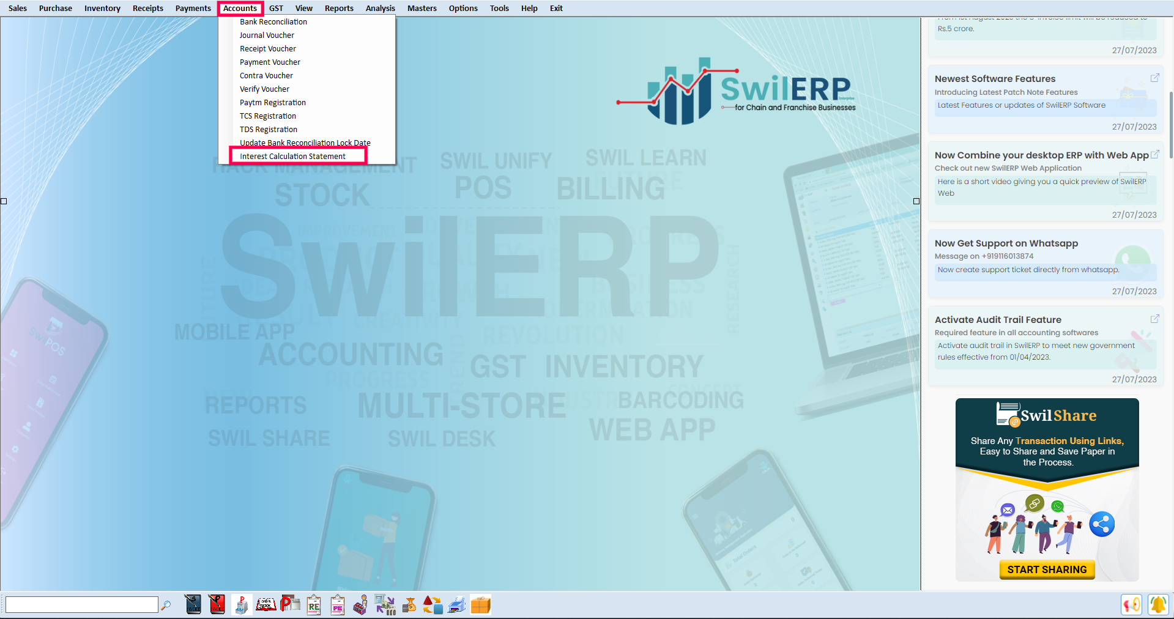Open external link on Combine desktop ERP card
1174x619 pixels.
[x=1155, y=154]
